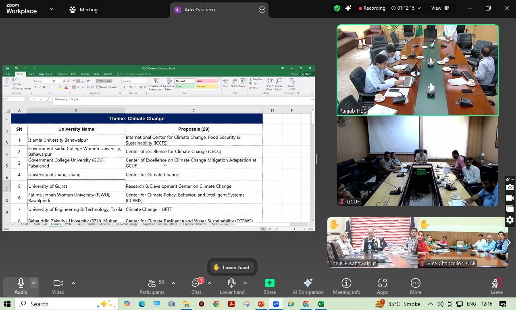Open the Meeting tab in Zoom
The image size is (516, 310).
pos(83,10)
